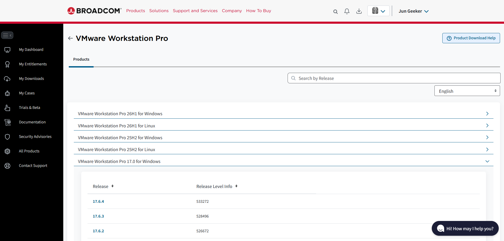The image size is (504, 241).
Task: Open the How To Buy menu
Action: 259,11
